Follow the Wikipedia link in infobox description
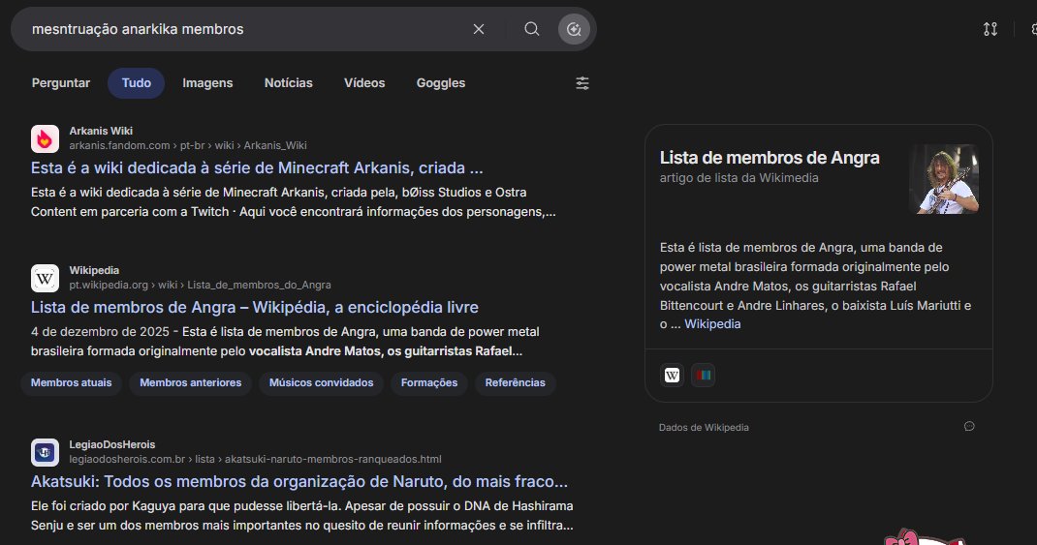 coord(712,324)
